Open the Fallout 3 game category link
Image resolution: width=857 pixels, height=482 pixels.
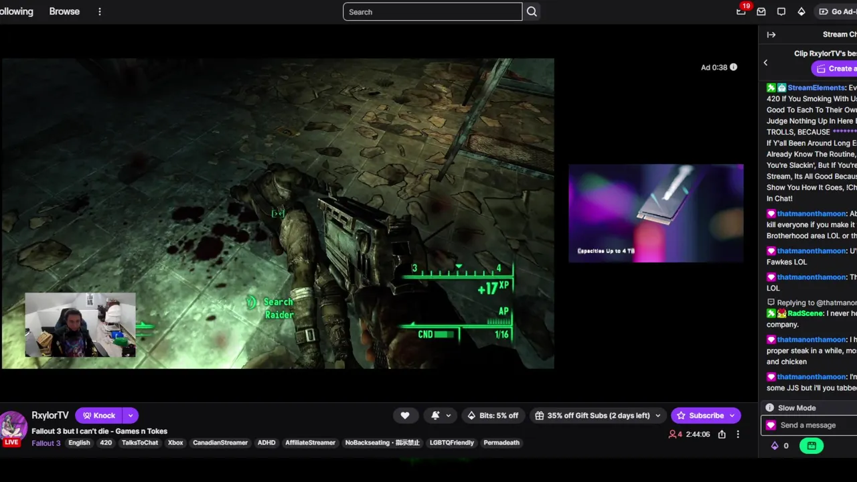coord(46,443)
